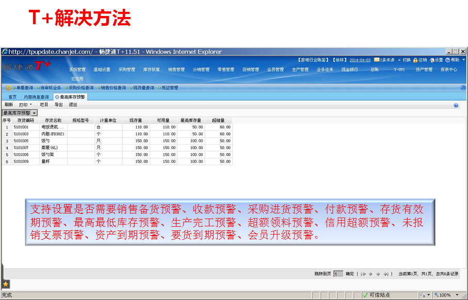Click the 刷新 refresh button
468x300 pixels.
click(9, 105)
